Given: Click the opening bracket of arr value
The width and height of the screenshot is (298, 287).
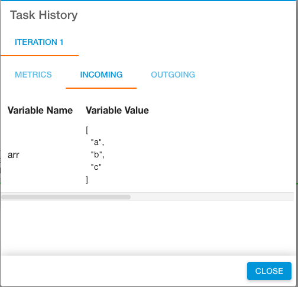Looking at the screenshot, I should (87, 130).
